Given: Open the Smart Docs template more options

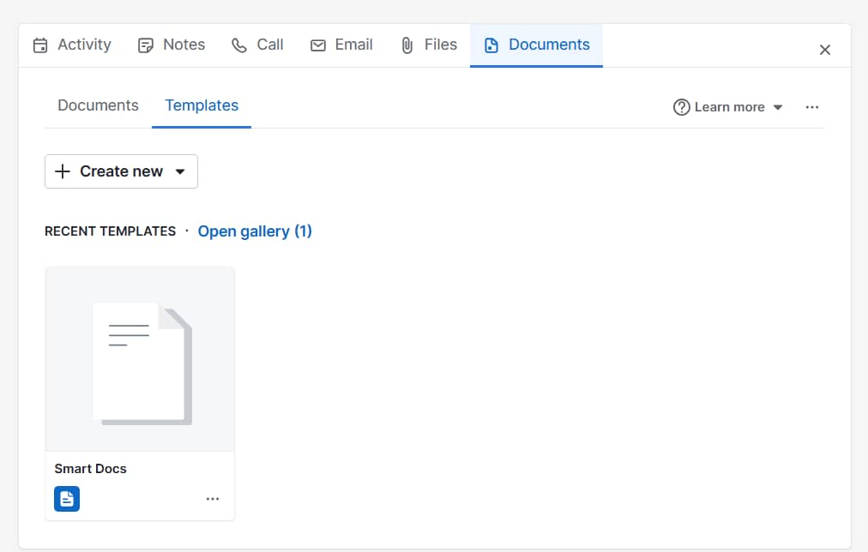Looking at the screenshot, I should (x=213, y=499).
